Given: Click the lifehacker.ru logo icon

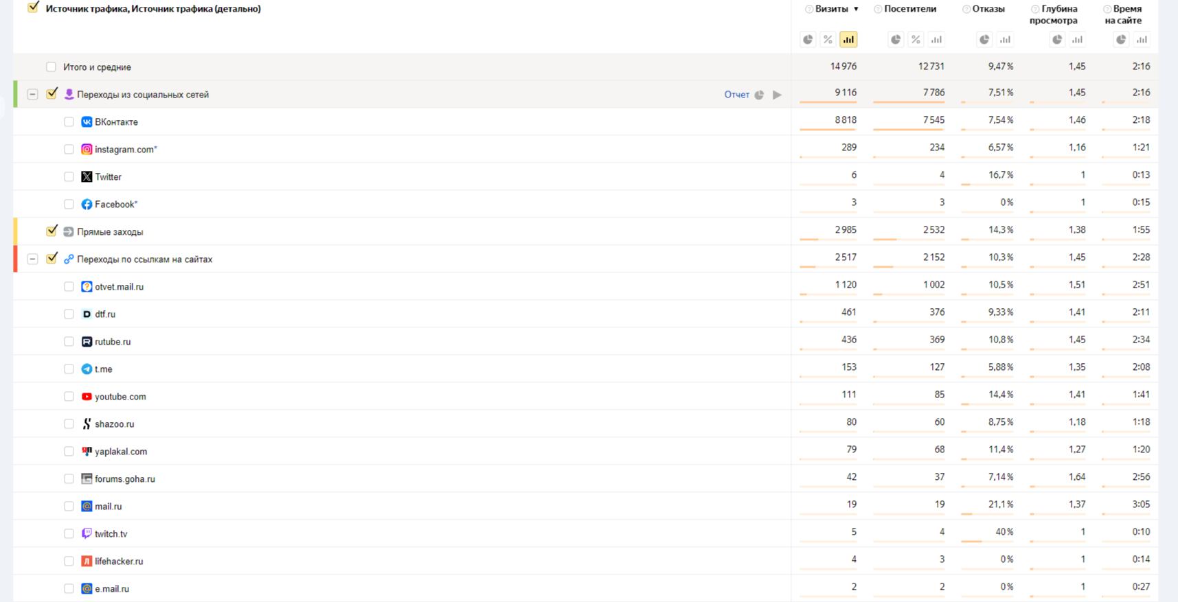Looking at the screenshot, I should (x=87, y=561).
